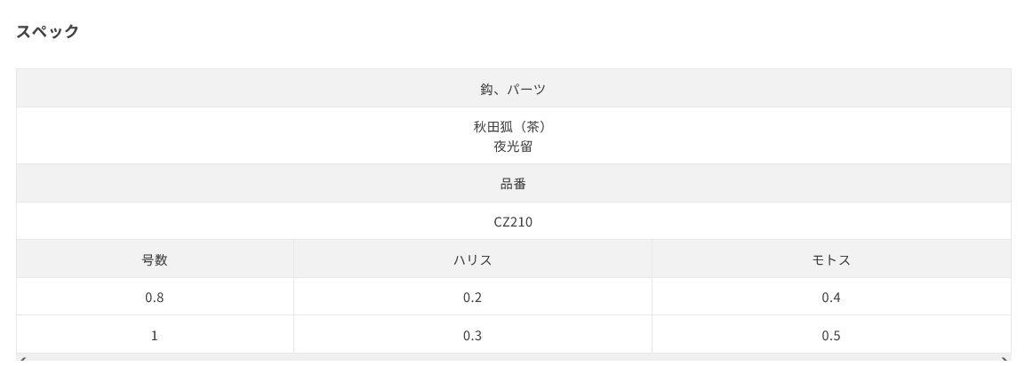Image resolution: width=1025 pixels, height=366 pixels.
Task: Click the size 1 cell in 号数 column
Action: pos(155,335)
